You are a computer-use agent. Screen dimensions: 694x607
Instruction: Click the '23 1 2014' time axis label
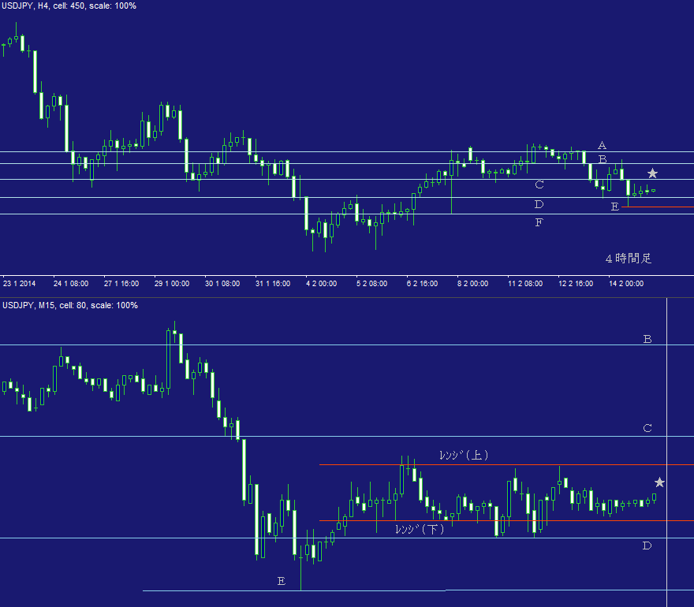pyautogui.click(x=19, y=284)
